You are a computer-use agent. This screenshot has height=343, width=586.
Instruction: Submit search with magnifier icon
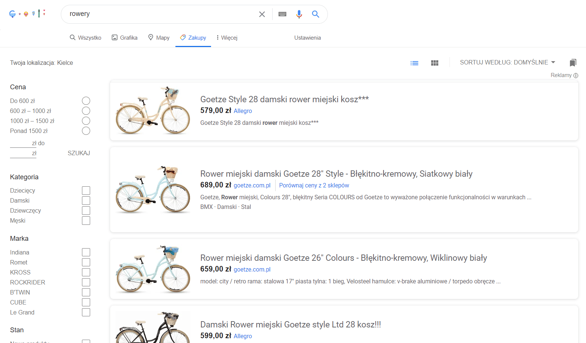point(316,14)
